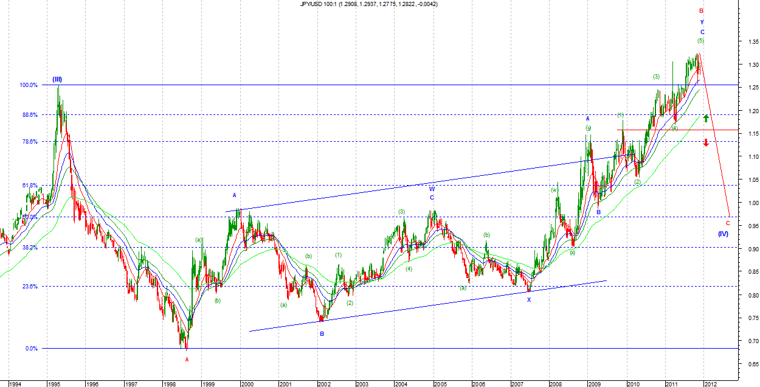Screen dimensions: 760x387
Task: Click the green up arrow marker
Action: pos(706,118)
